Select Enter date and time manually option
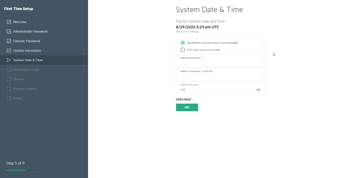This screenshot has width=352, height=178. 183,50
